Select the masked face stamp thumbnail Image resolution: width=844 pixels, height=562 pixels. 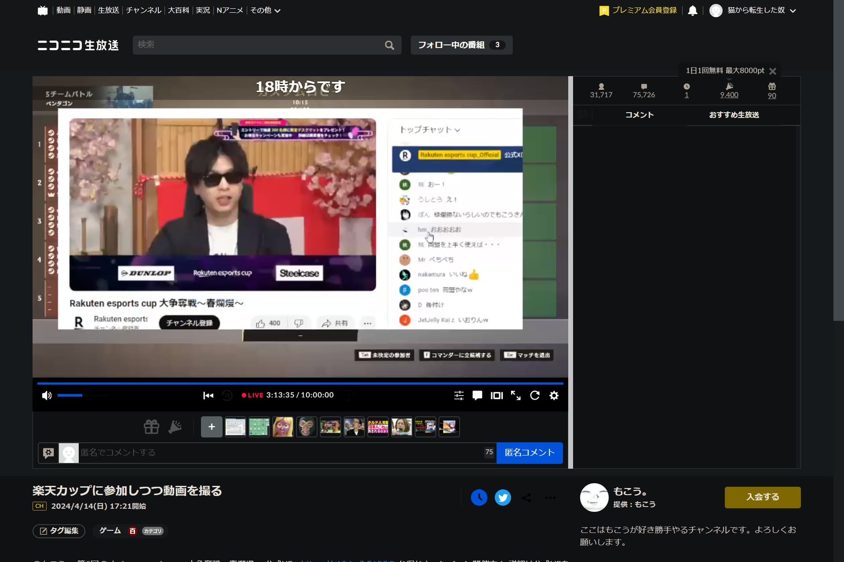307,426
